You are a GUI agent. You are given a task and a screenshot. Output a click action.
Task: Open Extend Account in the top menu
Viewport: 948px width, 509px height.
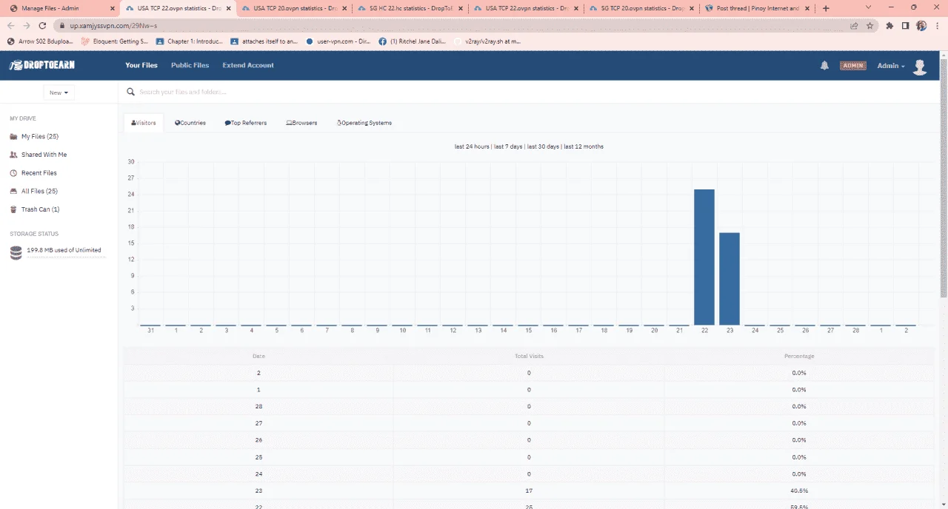pos(248,65)
